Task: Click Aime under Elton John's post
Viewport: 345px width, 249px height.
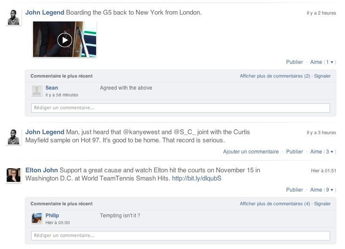Action: point(316,190)
